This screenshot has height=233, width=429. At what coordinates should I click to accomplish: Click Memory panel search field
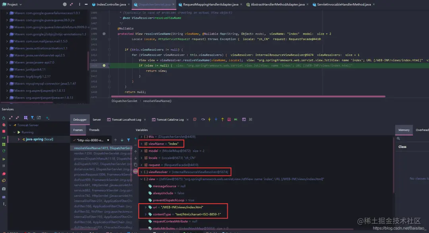(412, 139)
